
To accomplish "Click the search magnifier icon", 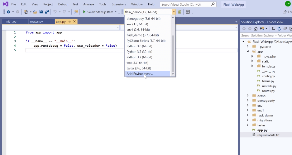I will tap(213, 4).
